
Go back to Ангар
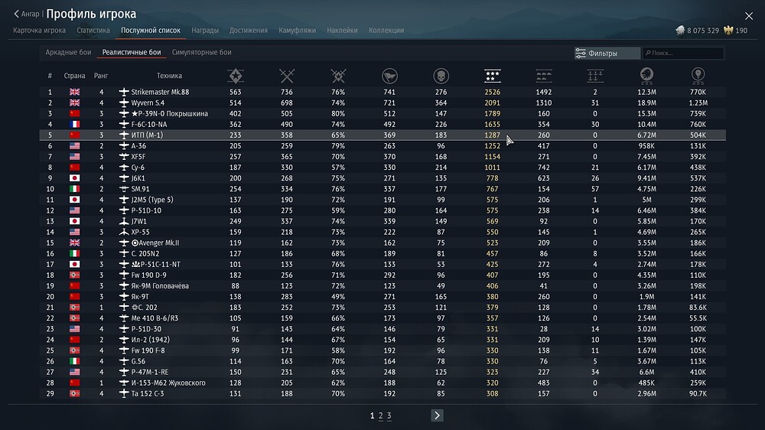coord(27,14)
